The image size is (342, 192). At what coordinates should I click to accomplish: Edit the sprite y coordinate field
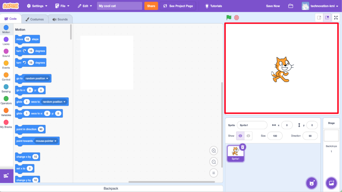pyautogui.click(x=312, y=125)
